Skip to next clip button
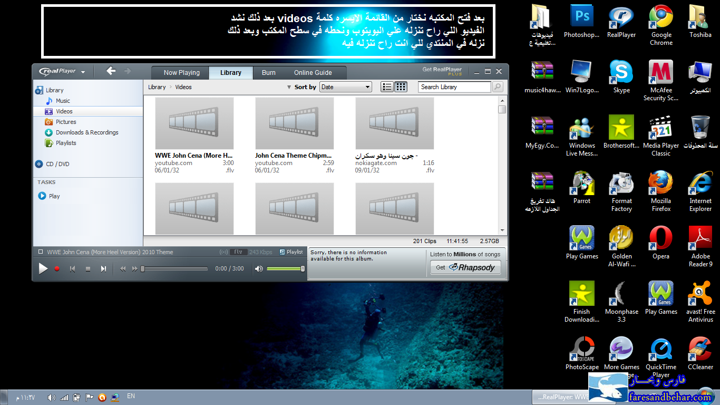The image size is (720, 405). click(x=103, y=269)
